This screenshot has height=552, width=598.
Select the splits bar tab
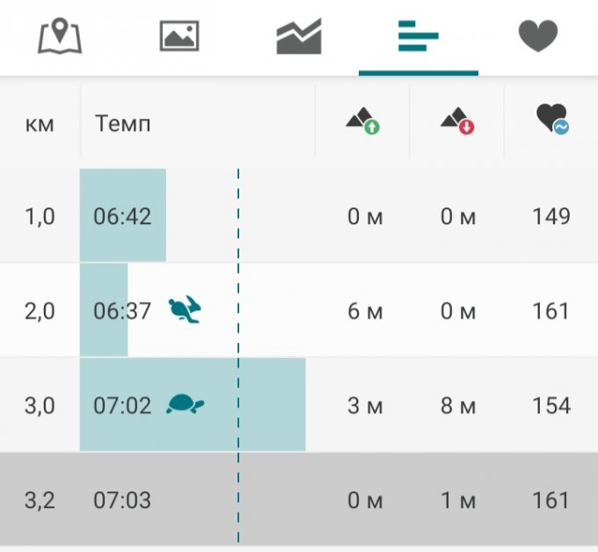418,37
